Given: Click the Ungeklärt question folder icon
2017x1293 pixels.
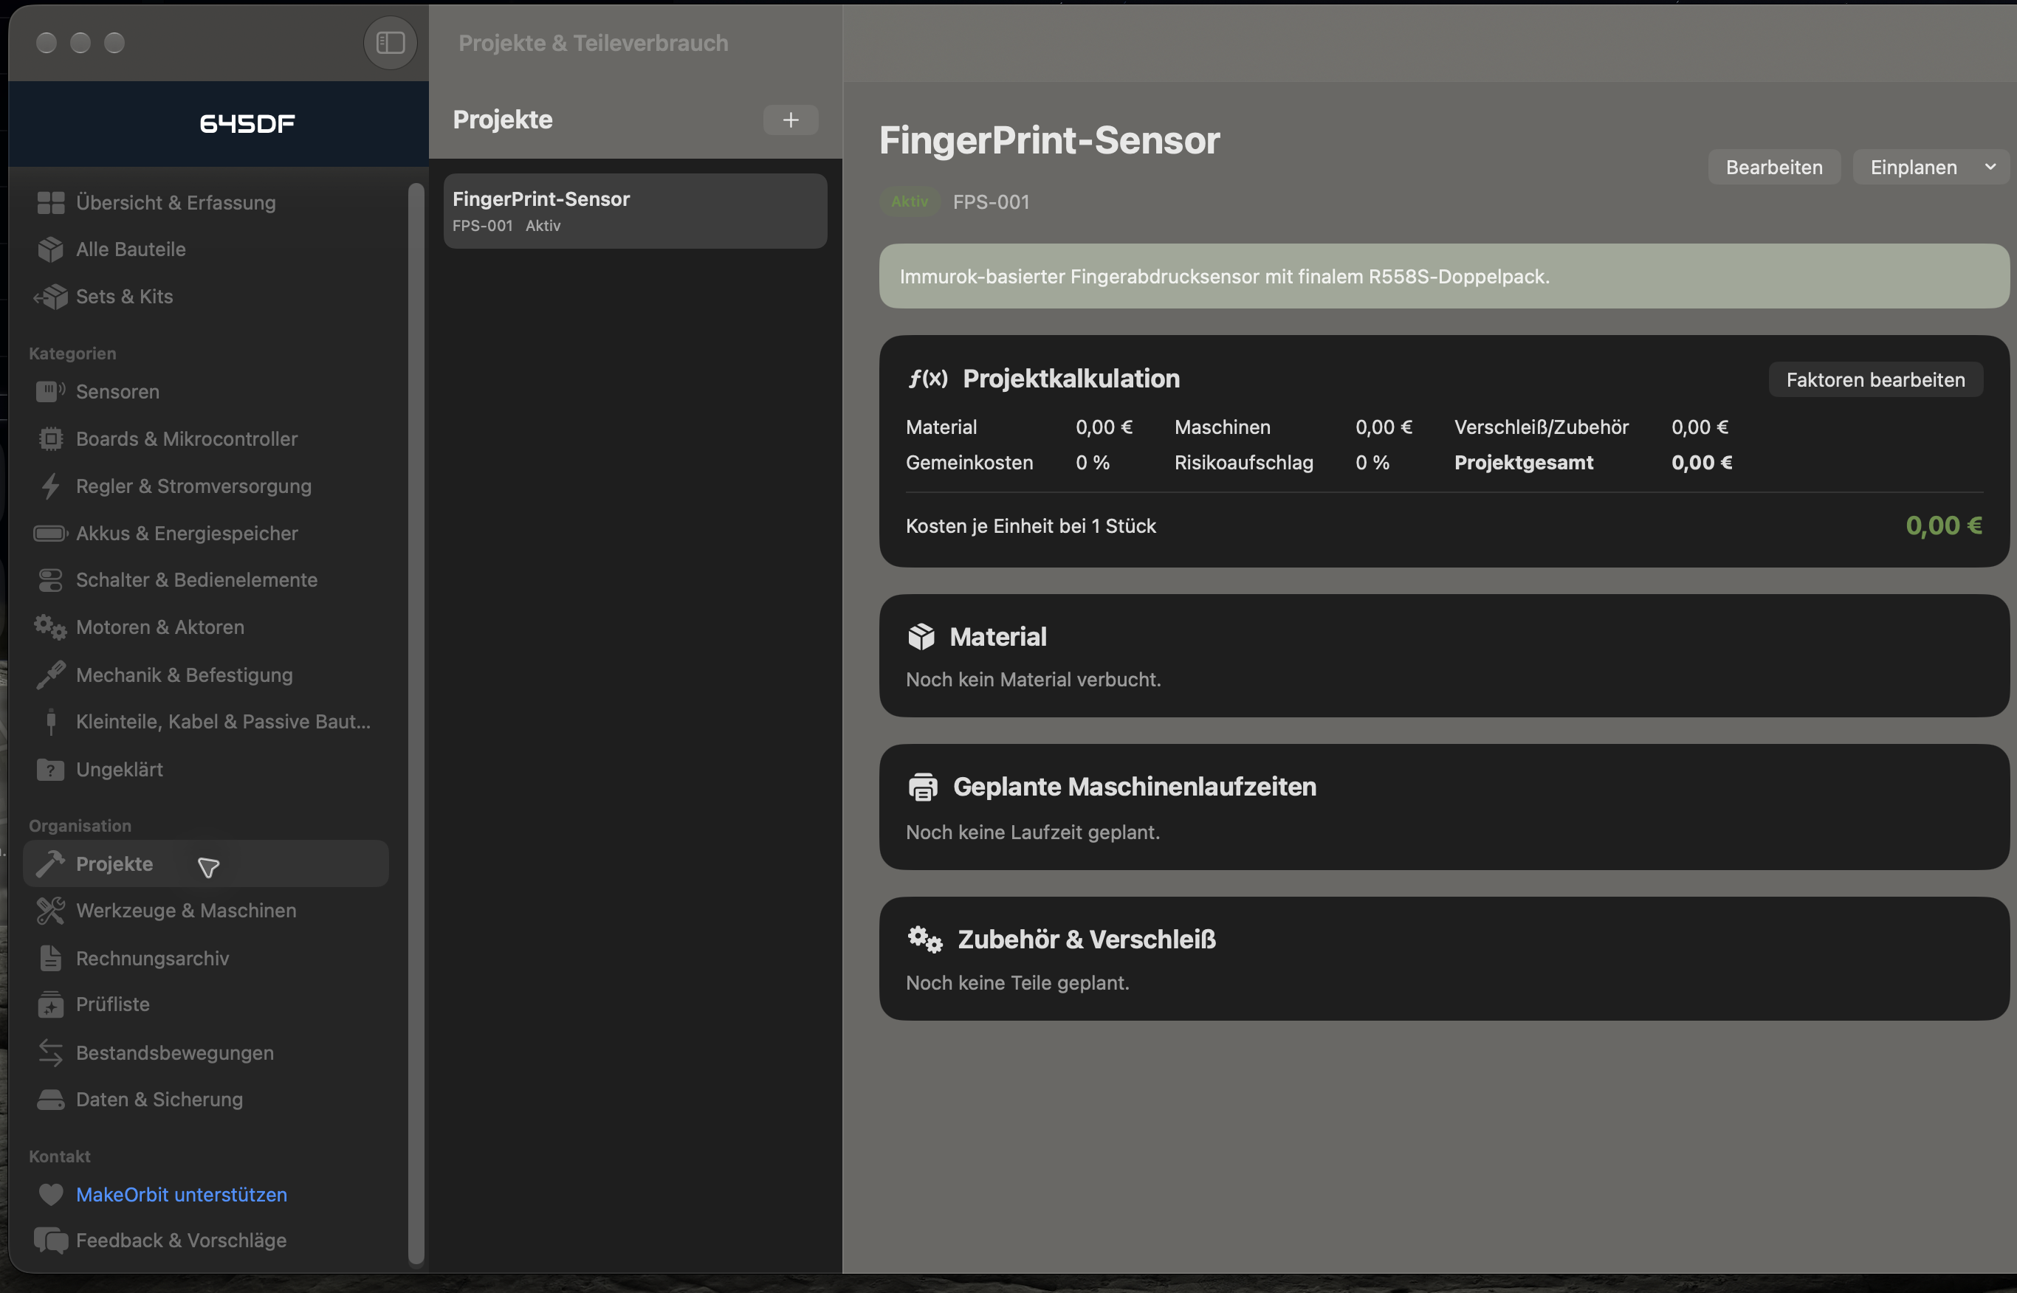Looking at the screenshot, I should (x=50, y=769).
